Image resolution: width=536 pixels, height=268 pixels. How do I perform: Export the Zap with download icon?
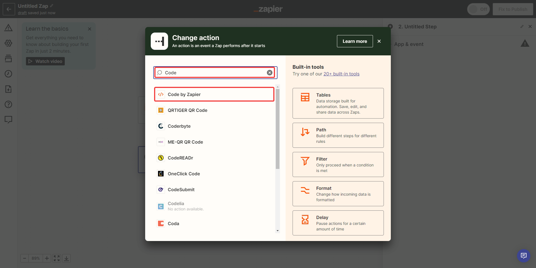(66, 258)
